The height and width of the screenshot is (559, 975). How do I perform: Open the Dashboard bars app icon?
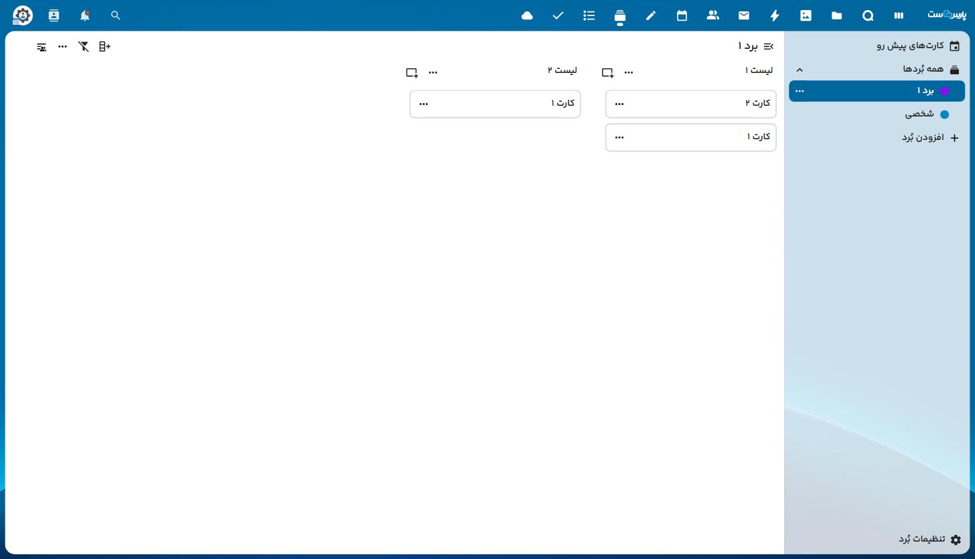coord(899,15)
